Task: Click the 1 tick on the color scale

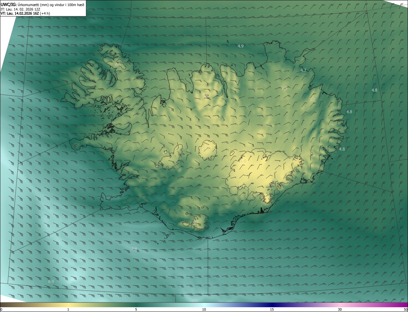Action: point(68,309)
